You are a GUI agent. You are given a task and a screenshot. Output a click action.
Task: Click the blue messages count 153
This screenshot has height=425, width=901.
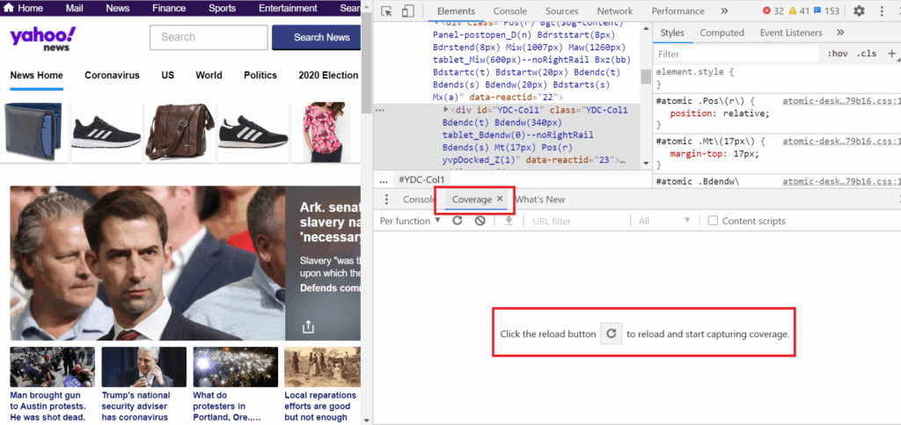(826, 11)
